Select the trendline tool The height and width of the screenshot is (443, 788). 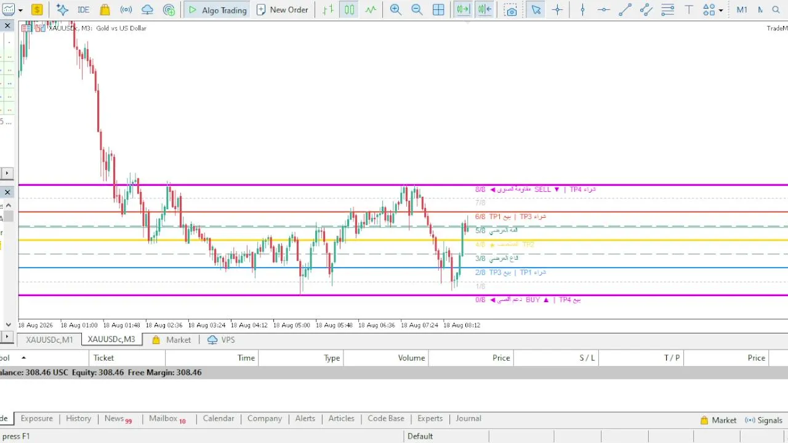click(625, 10)
